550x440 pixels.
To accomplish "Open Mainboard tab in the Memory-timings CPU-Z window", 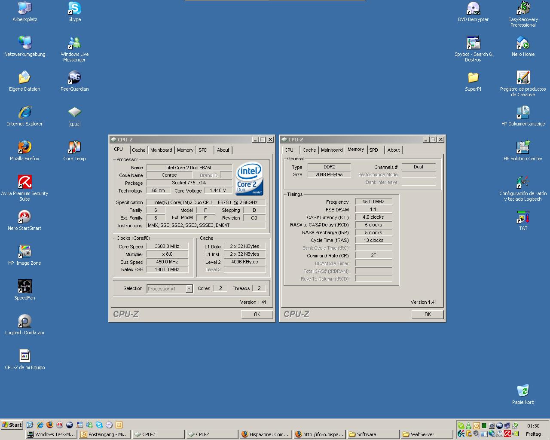I will 332,150.
